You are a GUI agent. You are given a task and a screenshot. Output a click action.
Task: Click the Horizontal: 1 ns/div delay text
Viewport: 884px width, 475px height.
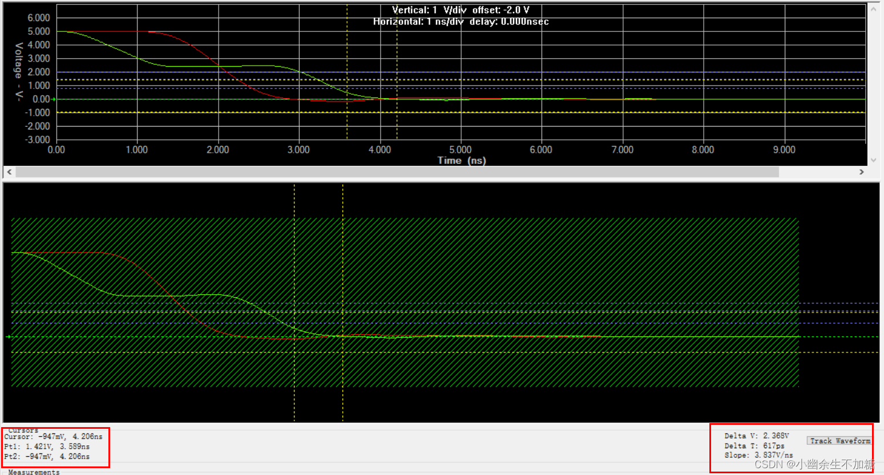coord(461,22)
